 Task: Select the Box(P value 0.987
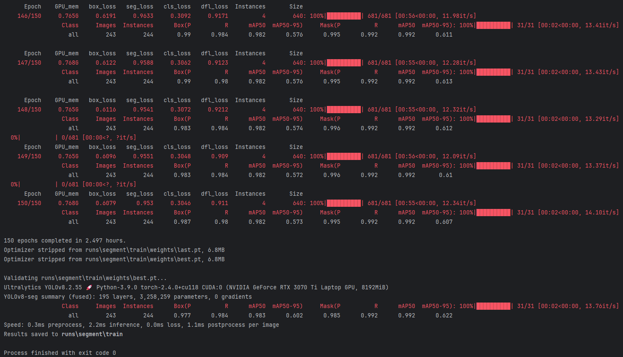(x=182, y=222)
